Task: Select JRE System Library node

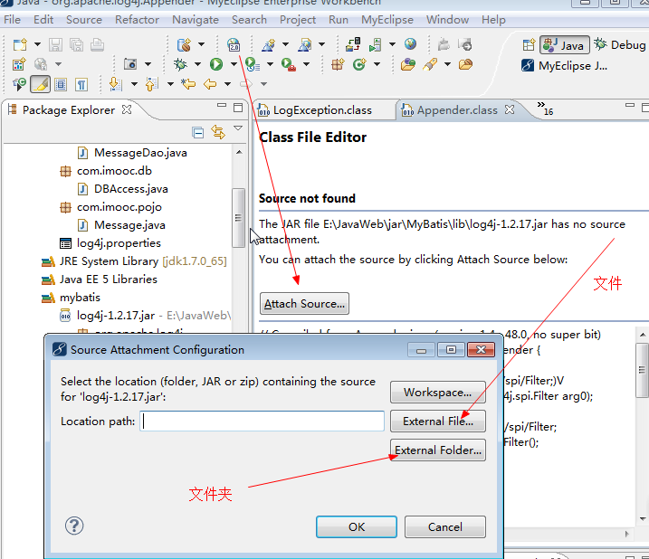Action: (143, 261)
